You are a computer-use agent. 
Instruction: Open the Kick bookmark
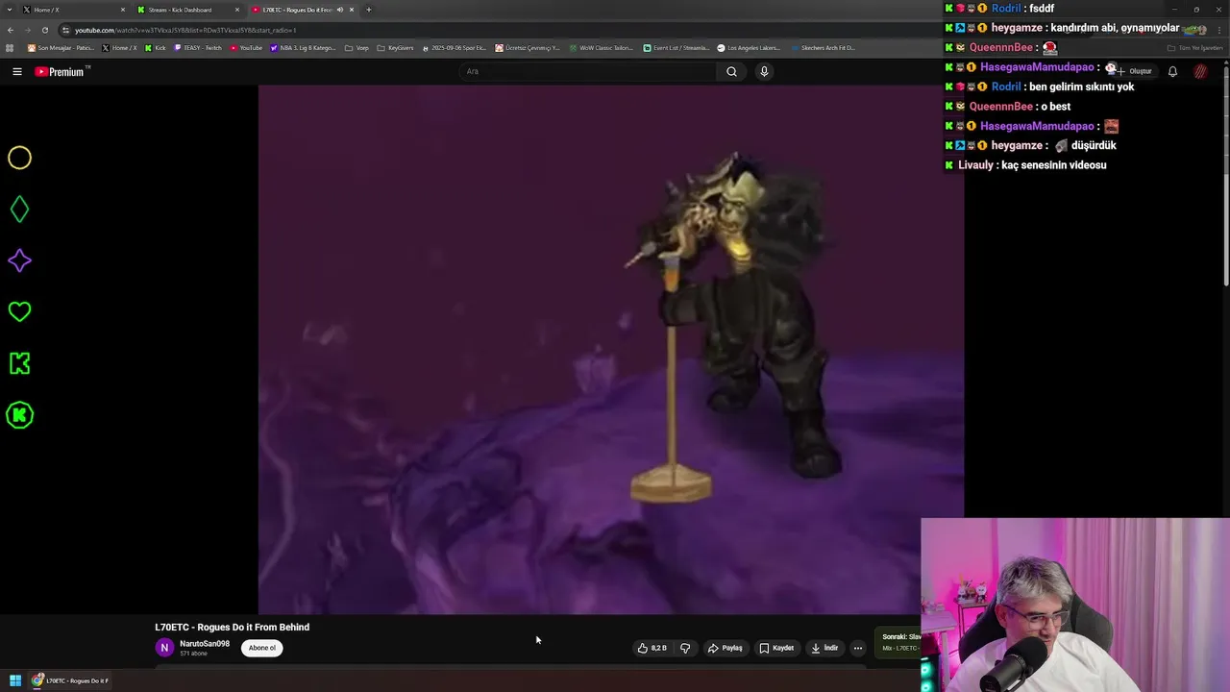156,47
